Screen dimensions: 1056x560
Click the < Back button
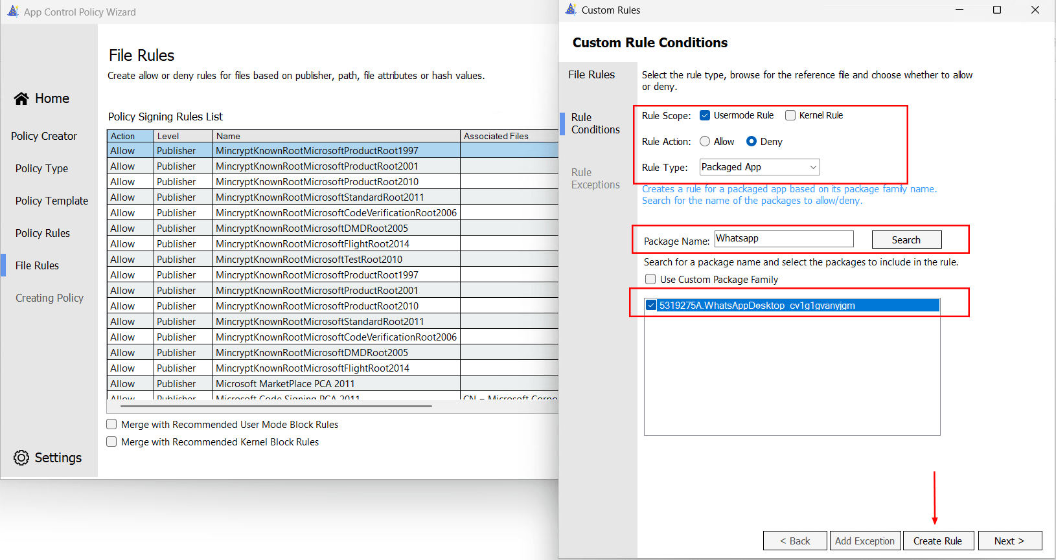[795, 541]
